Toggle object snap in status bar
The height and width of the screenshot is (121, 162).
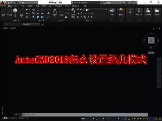coord(116,119)
